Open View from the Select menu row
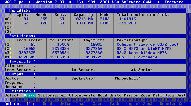The width and height of the screenshot is (191, 106). pyautogui.click(x=169, y=95)
